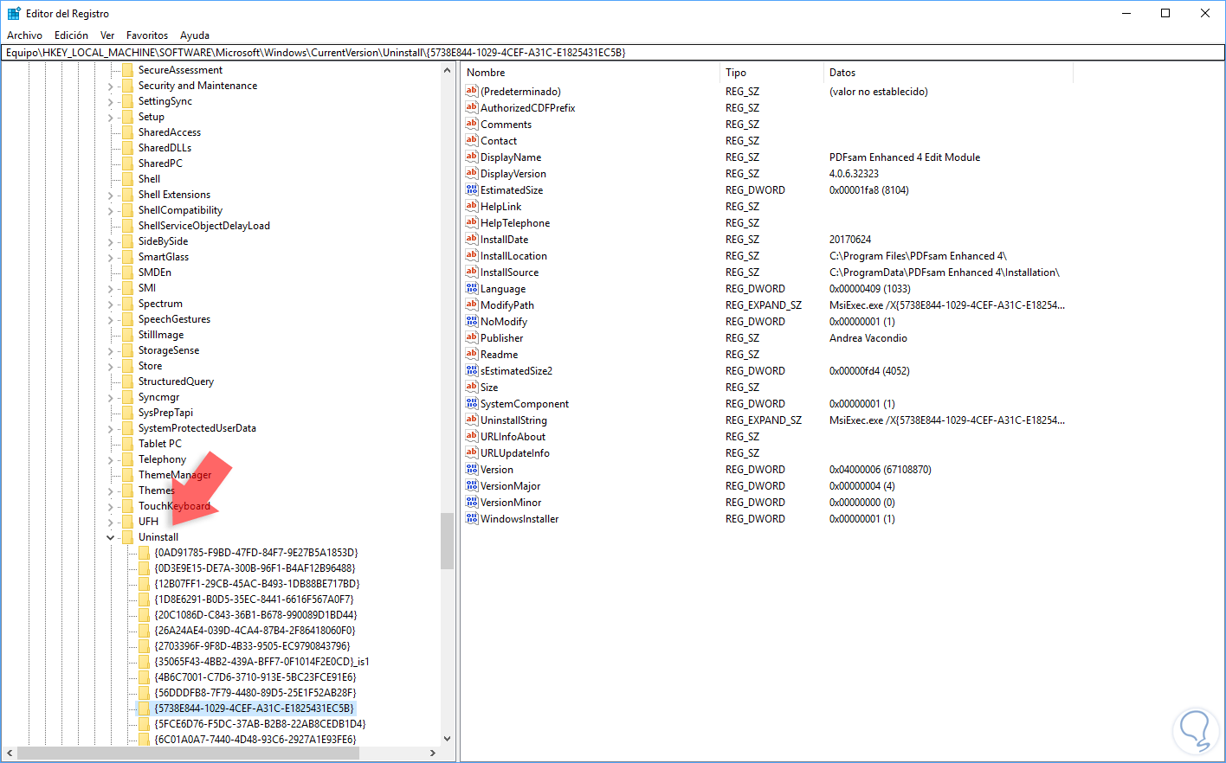The width and height of the screenshot is (1226, 763).
Task: Click the Publisher value icon
Action: point(472,337)
